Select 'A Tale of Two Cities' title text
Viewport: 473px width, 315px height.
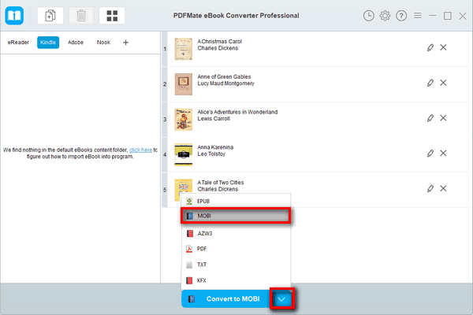click(221, 183)
